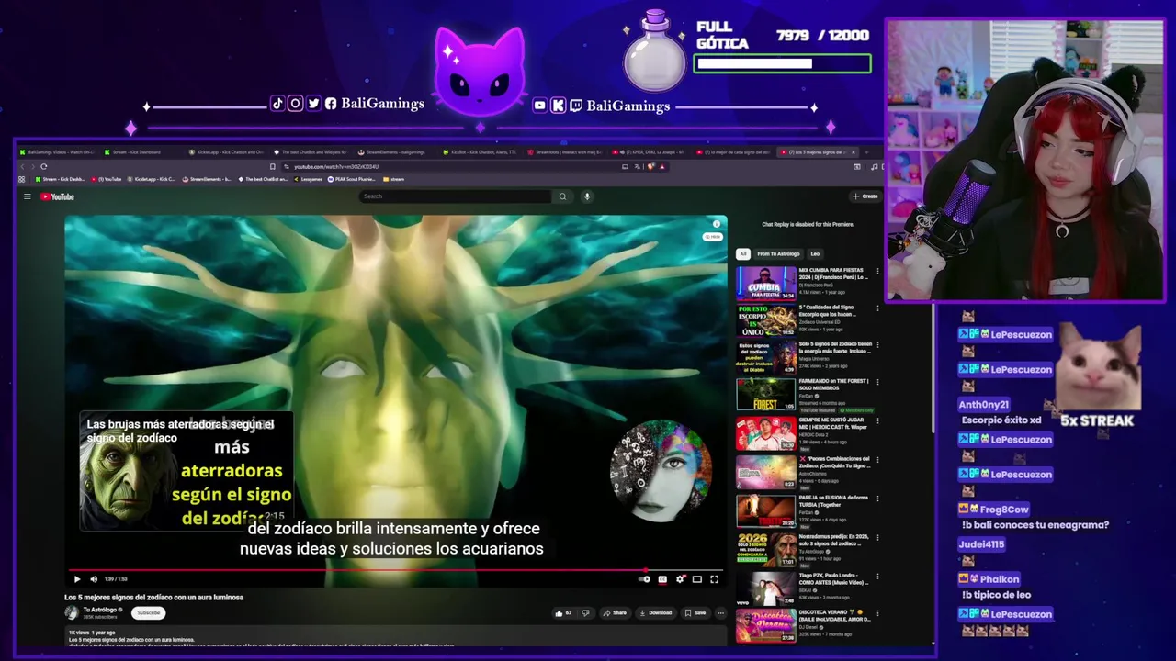The height and width of the screenshot is (661, 1176).
Task: Click the YouTube search magnifier button
Action: coord(562,196)
